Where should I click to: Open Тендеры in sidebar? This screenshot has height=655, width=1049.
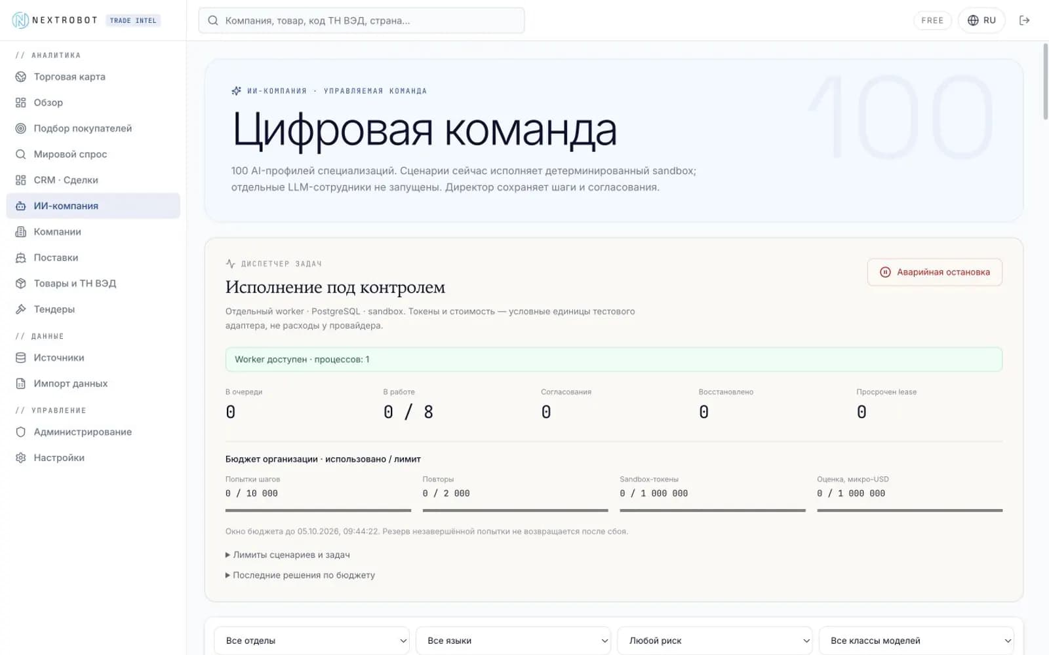(x=93, y=309)
